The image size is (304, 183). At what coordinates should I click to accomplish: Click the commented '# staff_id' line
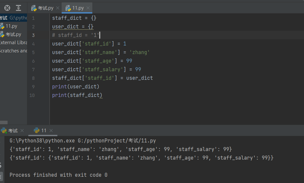[76, 35]
